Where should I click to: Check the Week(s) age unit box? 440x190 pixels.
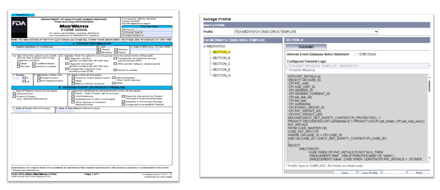click(x=116, y=49)
